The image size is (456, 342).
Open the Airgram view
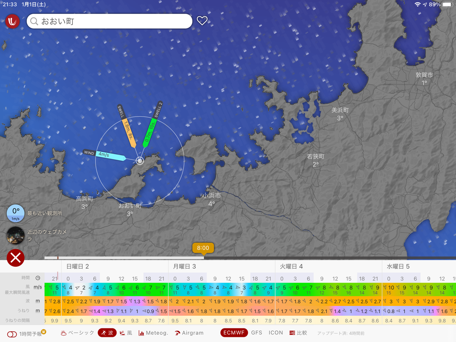[189, 333]
